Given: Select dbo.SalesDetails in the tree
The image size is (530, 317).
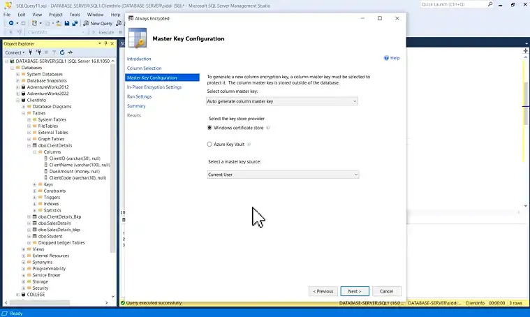Looking at the screenshot, I should coord(54,223).
